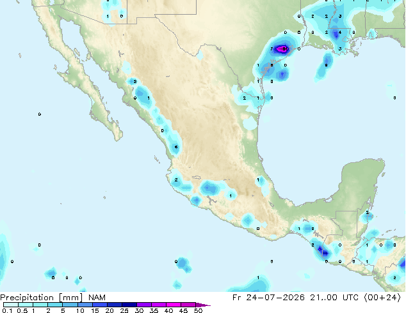Select the 2–5 mm legend color box

pos(55,305)
